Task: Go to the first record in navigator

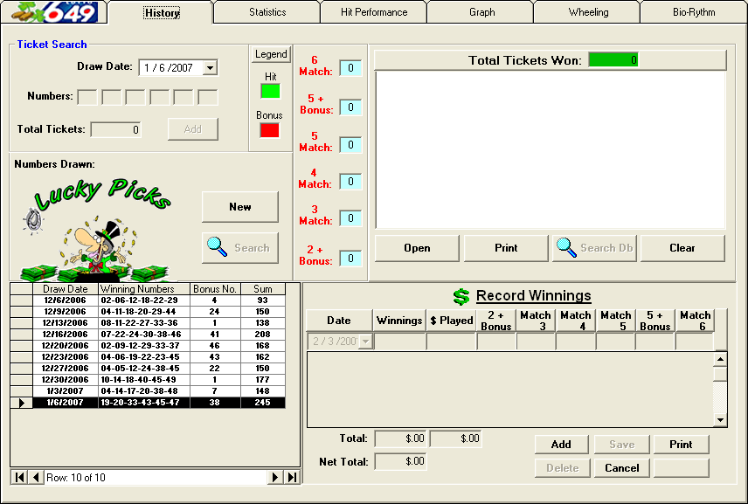Action: pyautogui.click(x=19, y=478)
